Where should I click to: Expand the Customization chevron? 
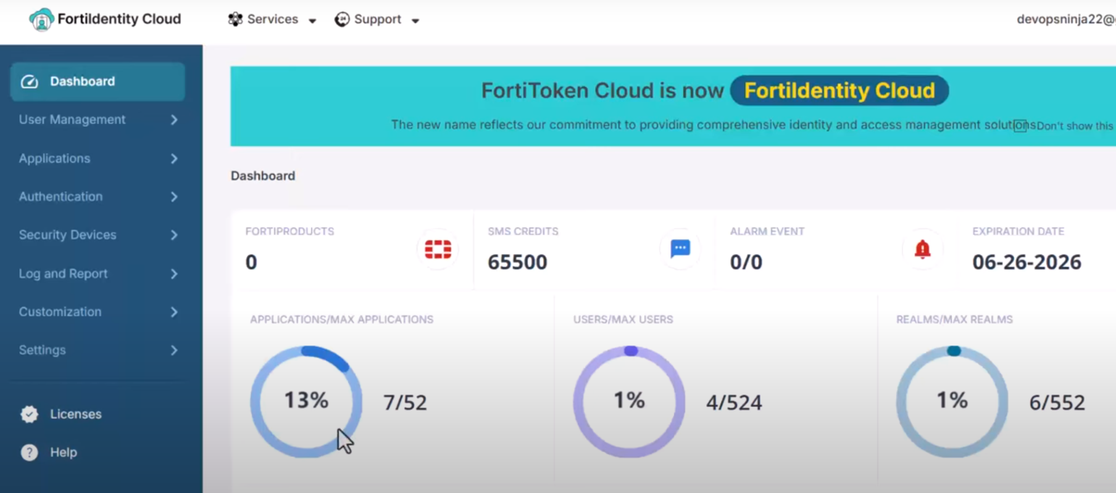pos(174,312)
